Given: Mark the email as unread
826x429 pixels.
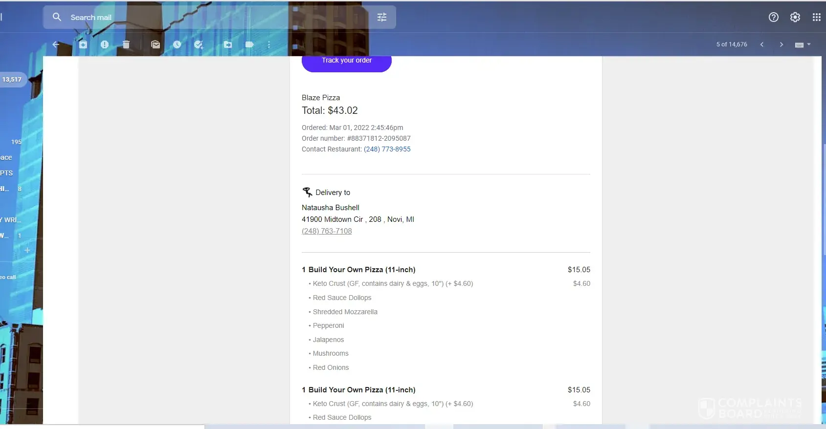Looking at the screenshot, I should click(156, 44).
